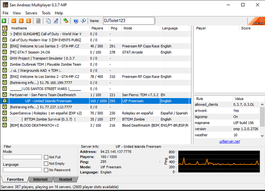Click the Rule column header
265x191 pixels.
click(x=214, y=99)
